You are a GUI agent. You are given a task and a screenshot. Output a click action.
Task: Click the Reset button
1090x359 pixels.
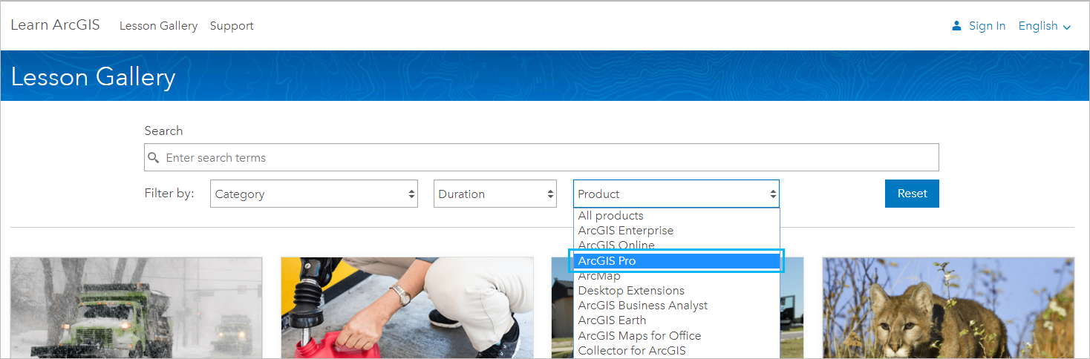[x=912, y=194]
